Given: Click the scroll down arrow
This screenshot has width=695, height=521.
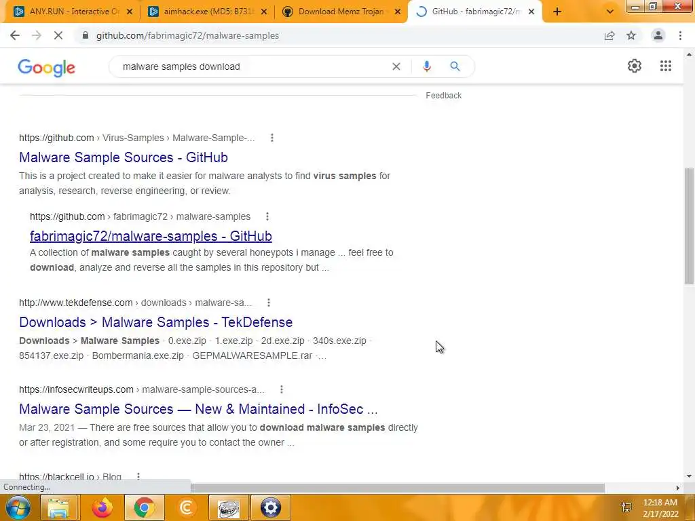Looking at the screenshot, I should tap(689, 476).
